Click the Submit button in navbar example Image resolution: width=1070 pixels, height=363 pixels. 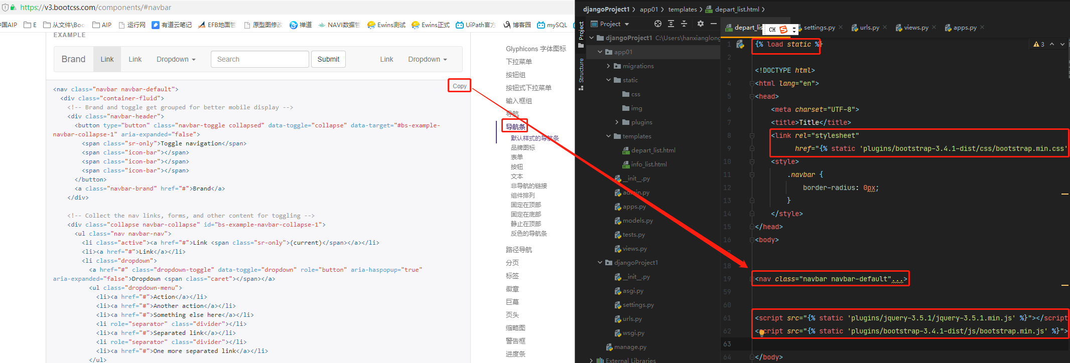(328, 59)
